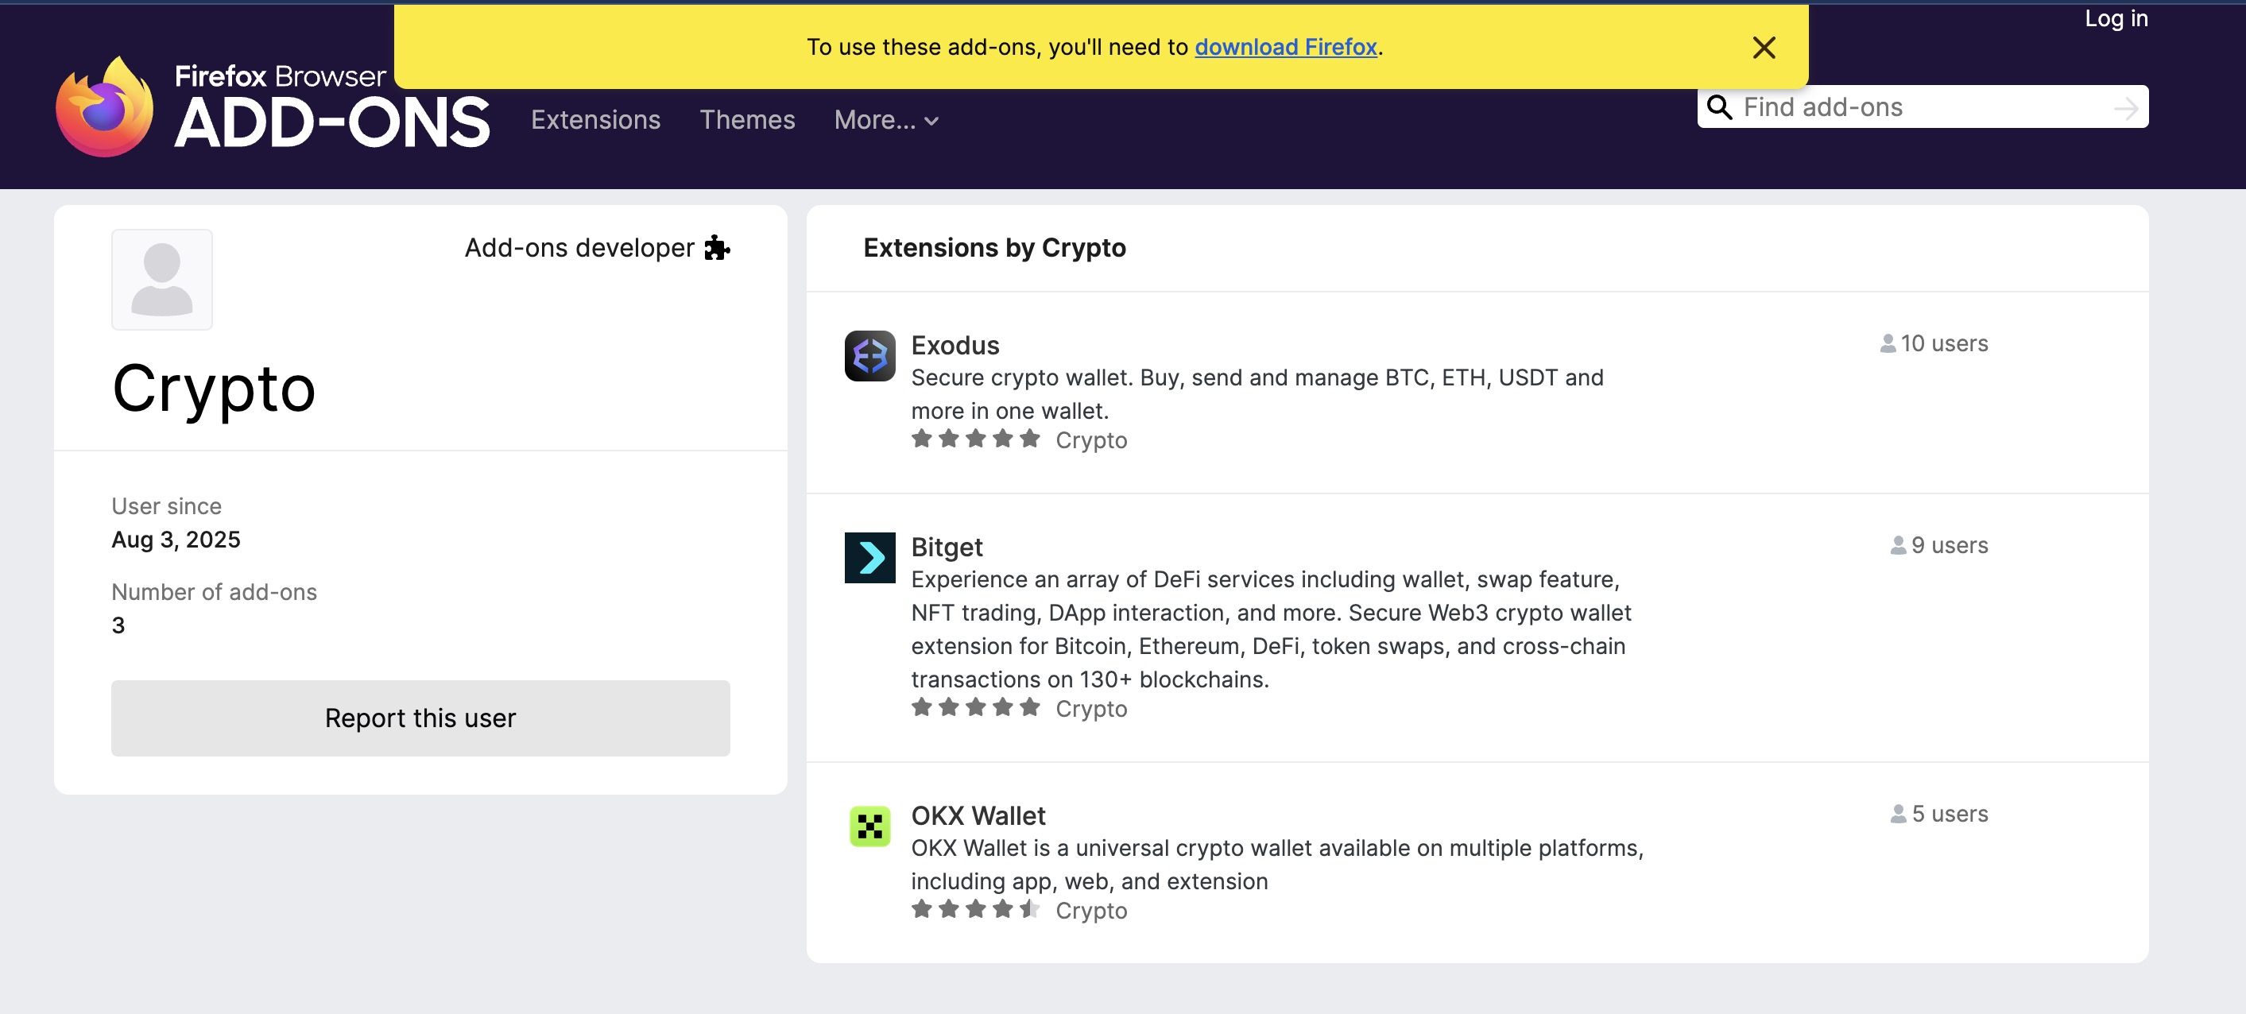Screen dimensions: 2246x1014
Task: Click the OKX Wallet extension icon
Action: click(x=869, y=826)
